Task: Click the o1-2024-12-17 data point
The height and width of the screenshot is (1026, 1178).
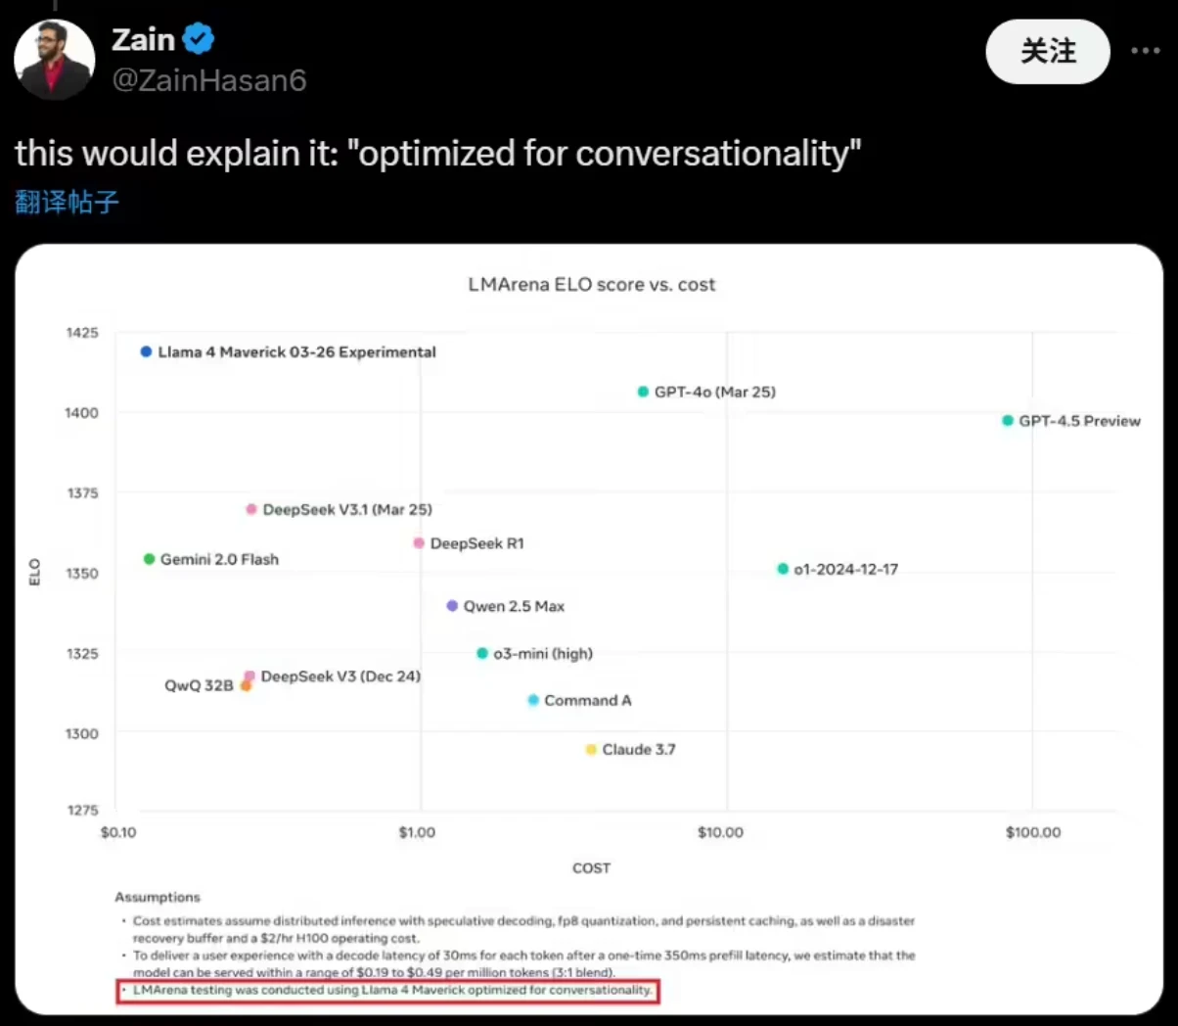Action: 783,569
